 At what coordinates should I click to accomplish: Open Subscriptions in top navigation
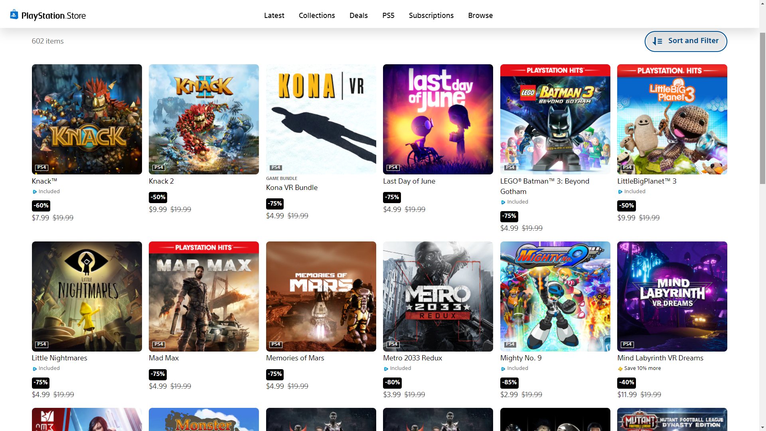(431, 16)
